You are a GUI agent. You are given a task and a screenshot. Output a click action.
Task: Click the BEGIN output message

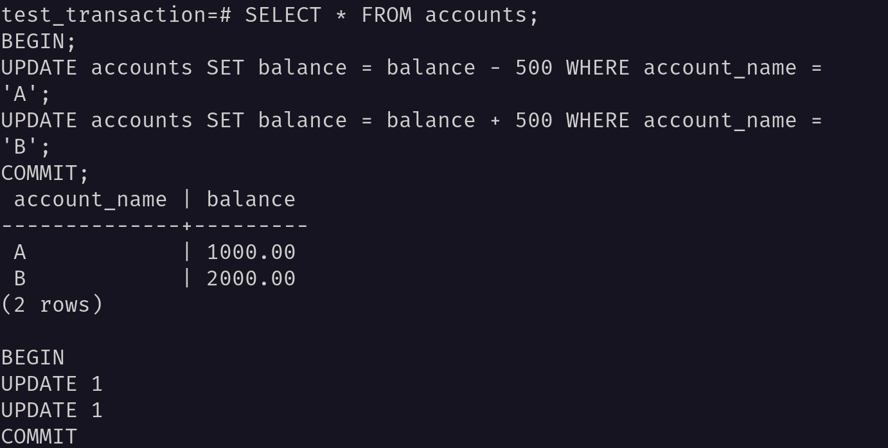(x=33, y=357)
